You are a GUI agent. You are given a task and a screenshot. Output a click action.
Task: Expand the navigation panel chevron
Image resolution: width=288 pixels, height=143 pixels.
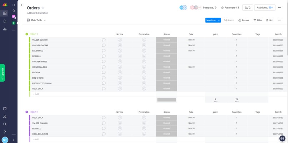pos(21,5)
